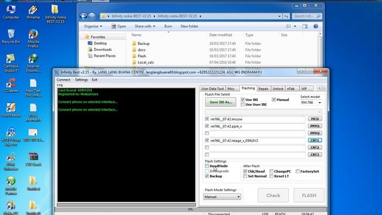Enable the ChangePC checkbox
Viewport: 382px width, 215px height.
[271, 171]
